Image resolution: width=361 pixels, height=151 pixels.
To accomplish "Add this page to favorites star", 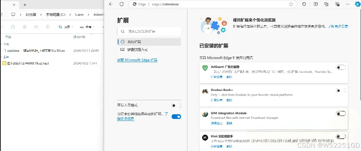I will 291,4.
